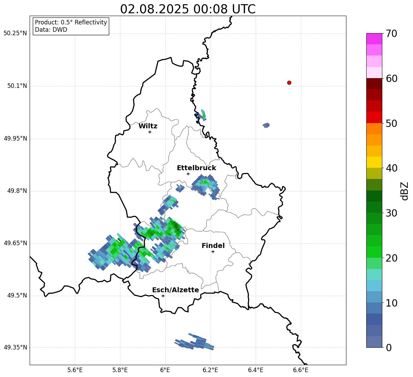The width and height of the screenshot is (413, 377).
Task: Click the Wiltz station cross marker
Action: (x=150, y=132)
